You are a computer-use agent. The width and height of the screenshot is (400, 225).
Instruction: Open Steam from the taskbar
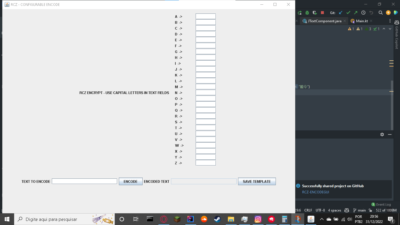218,219
